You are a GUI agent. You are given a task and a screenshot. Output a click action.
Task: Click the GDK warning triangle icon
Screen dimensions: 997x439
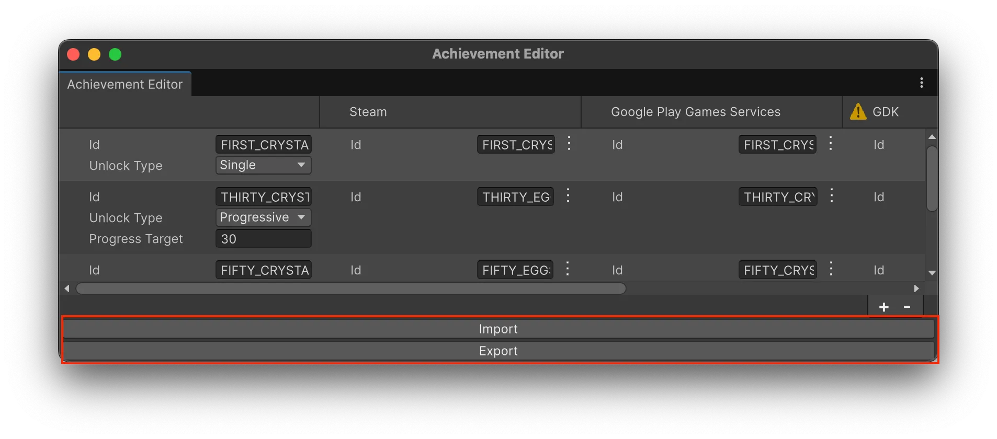pos(858,111)
